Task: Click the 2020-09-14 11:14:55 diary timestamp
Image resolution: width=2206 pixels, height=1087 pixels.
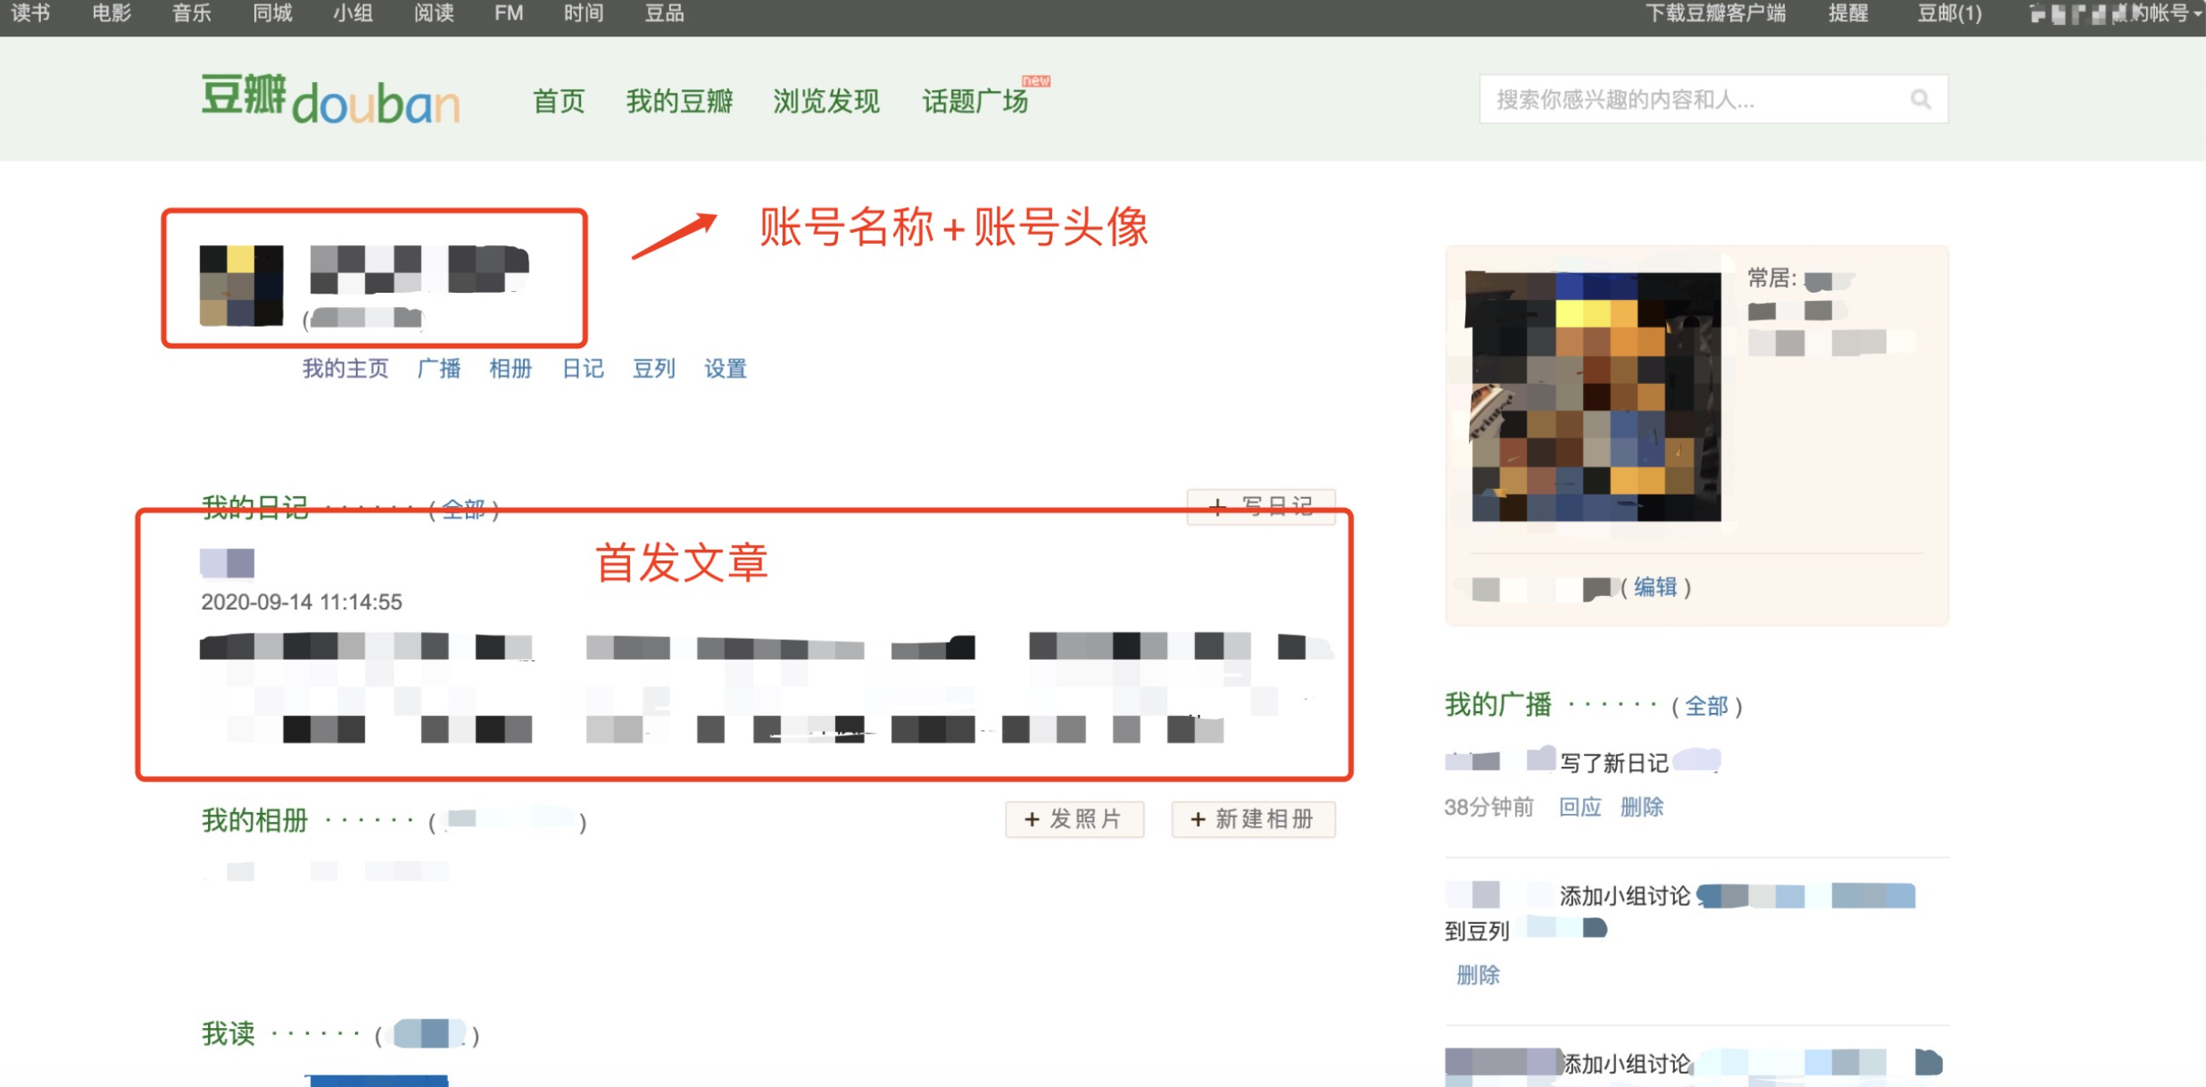Action: click(x=302, y=602)
